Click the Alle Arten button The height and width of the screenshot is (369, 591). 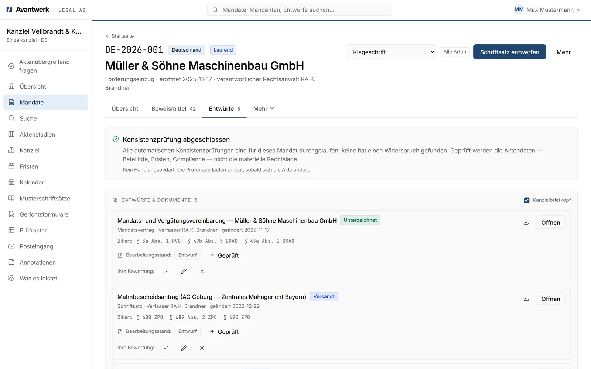click(455, 52)
